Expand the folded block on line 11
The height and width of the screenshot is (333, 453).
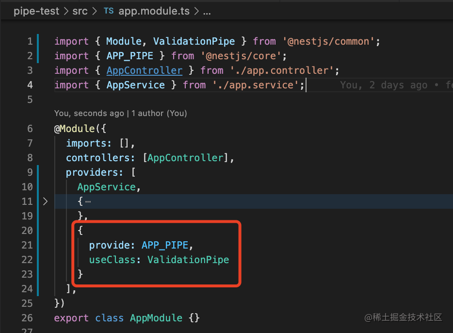45,201
